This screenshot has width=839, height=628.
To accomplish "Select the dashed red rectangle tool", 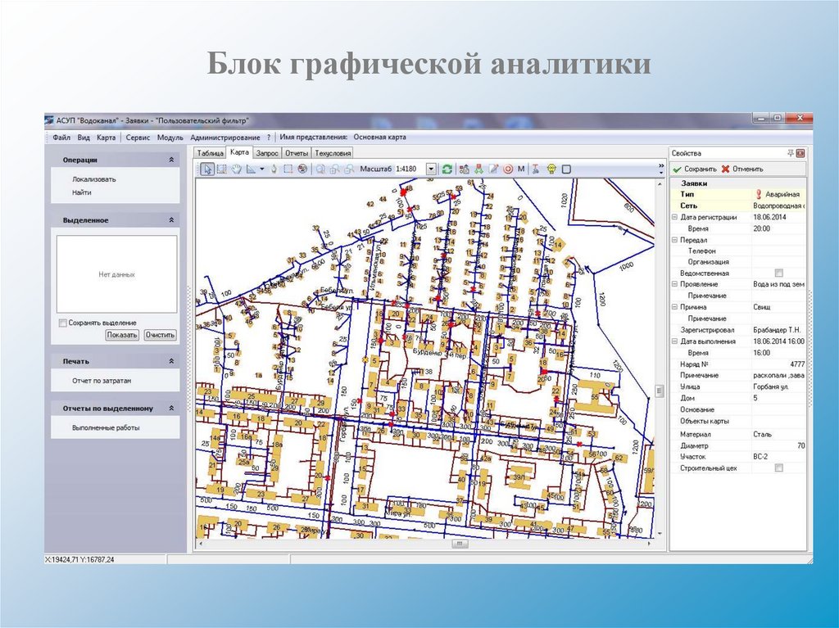I will (x=288, y=169).
